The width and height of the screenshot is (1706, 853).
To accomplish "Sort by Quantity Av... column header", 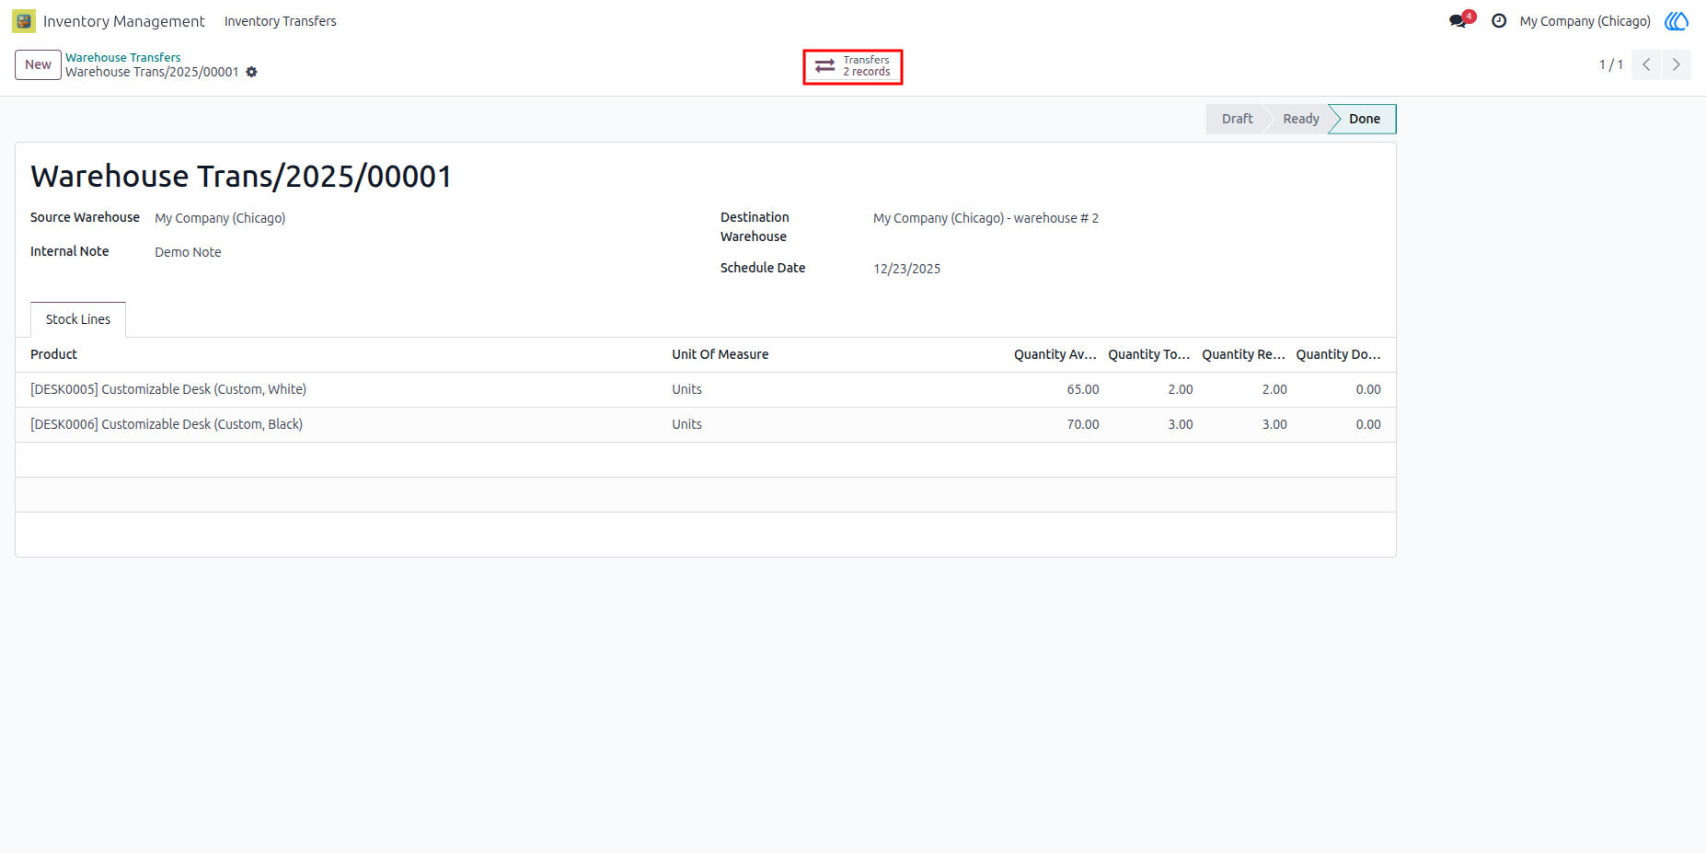I will tap(1055, 354).
